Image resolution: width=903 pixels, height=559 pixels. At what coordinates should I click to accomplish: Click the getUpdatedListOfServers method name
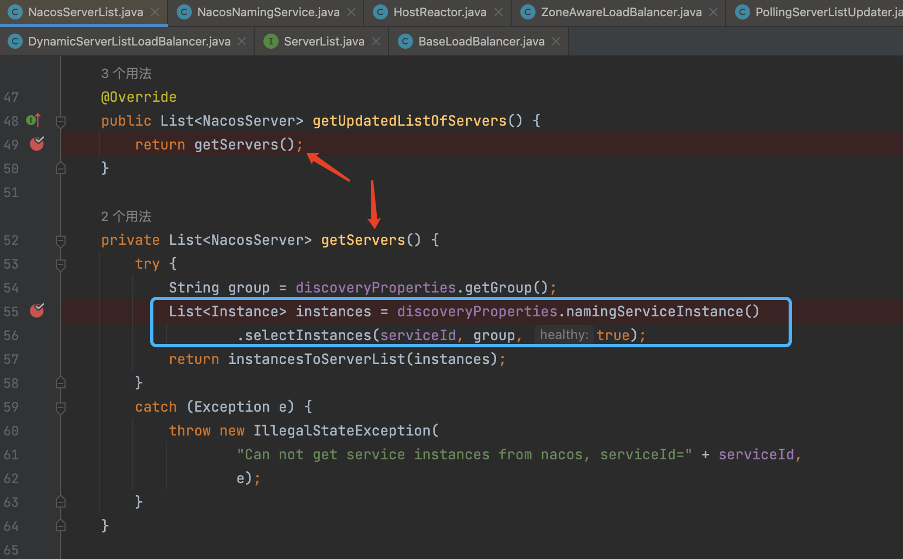tap(409, 121)
